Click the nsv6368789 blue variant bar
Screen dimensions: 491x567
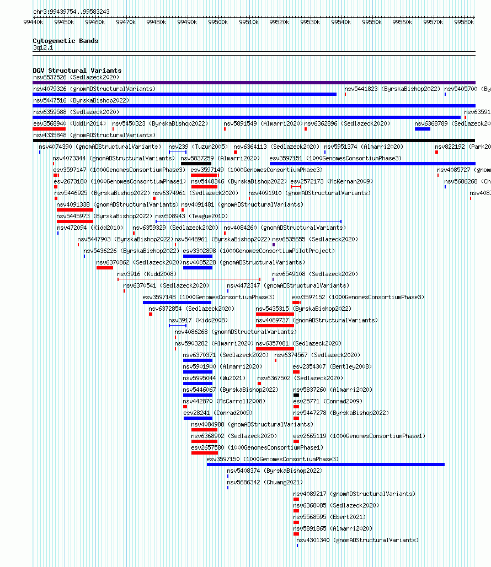tap(423, 129)
